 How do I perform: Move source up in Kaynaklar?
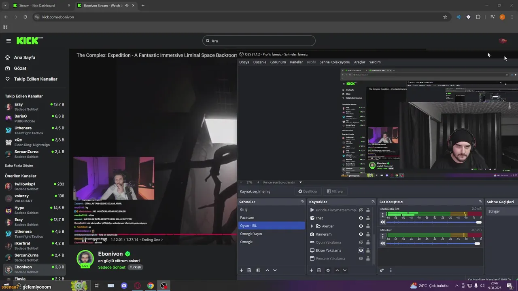[x=337, y=270]
